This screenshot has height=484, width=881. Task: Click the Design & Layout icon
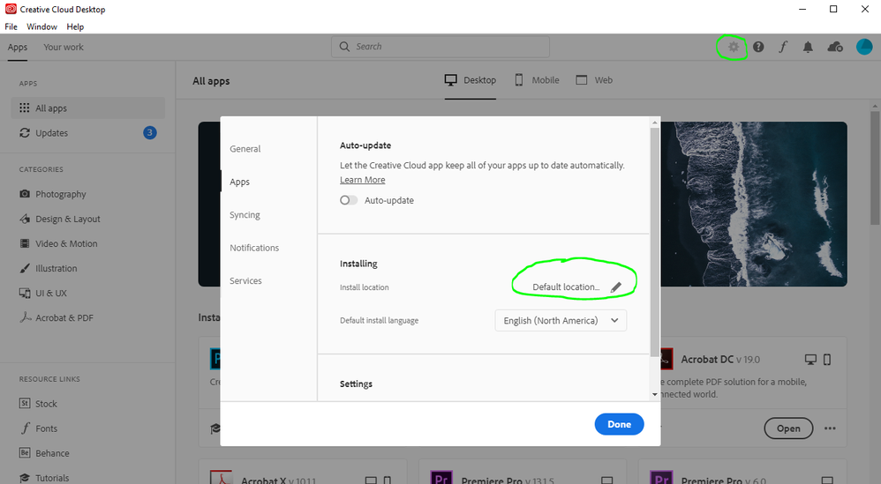click(25, 219)
